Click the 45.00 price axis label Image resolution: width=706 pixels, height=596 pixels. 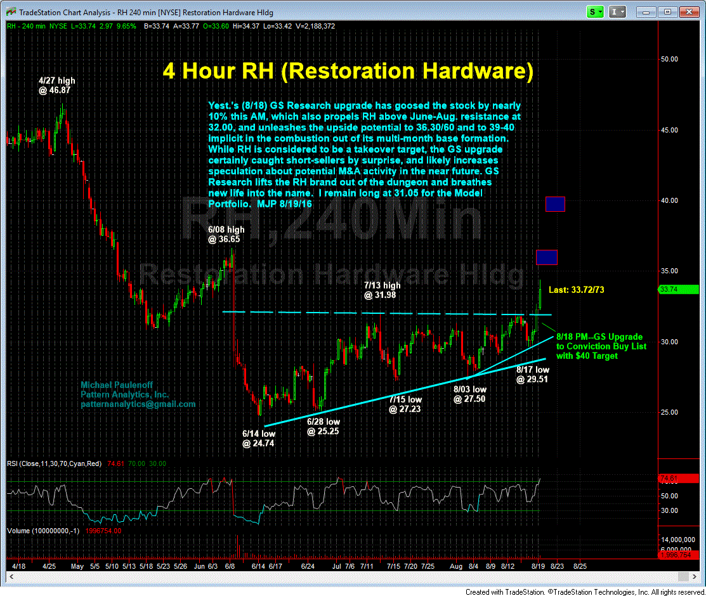[669, 130]
